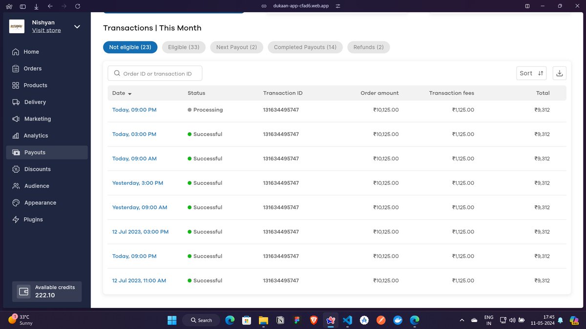Click the download transactions icon
586x329 pixels.
(560, 73)
